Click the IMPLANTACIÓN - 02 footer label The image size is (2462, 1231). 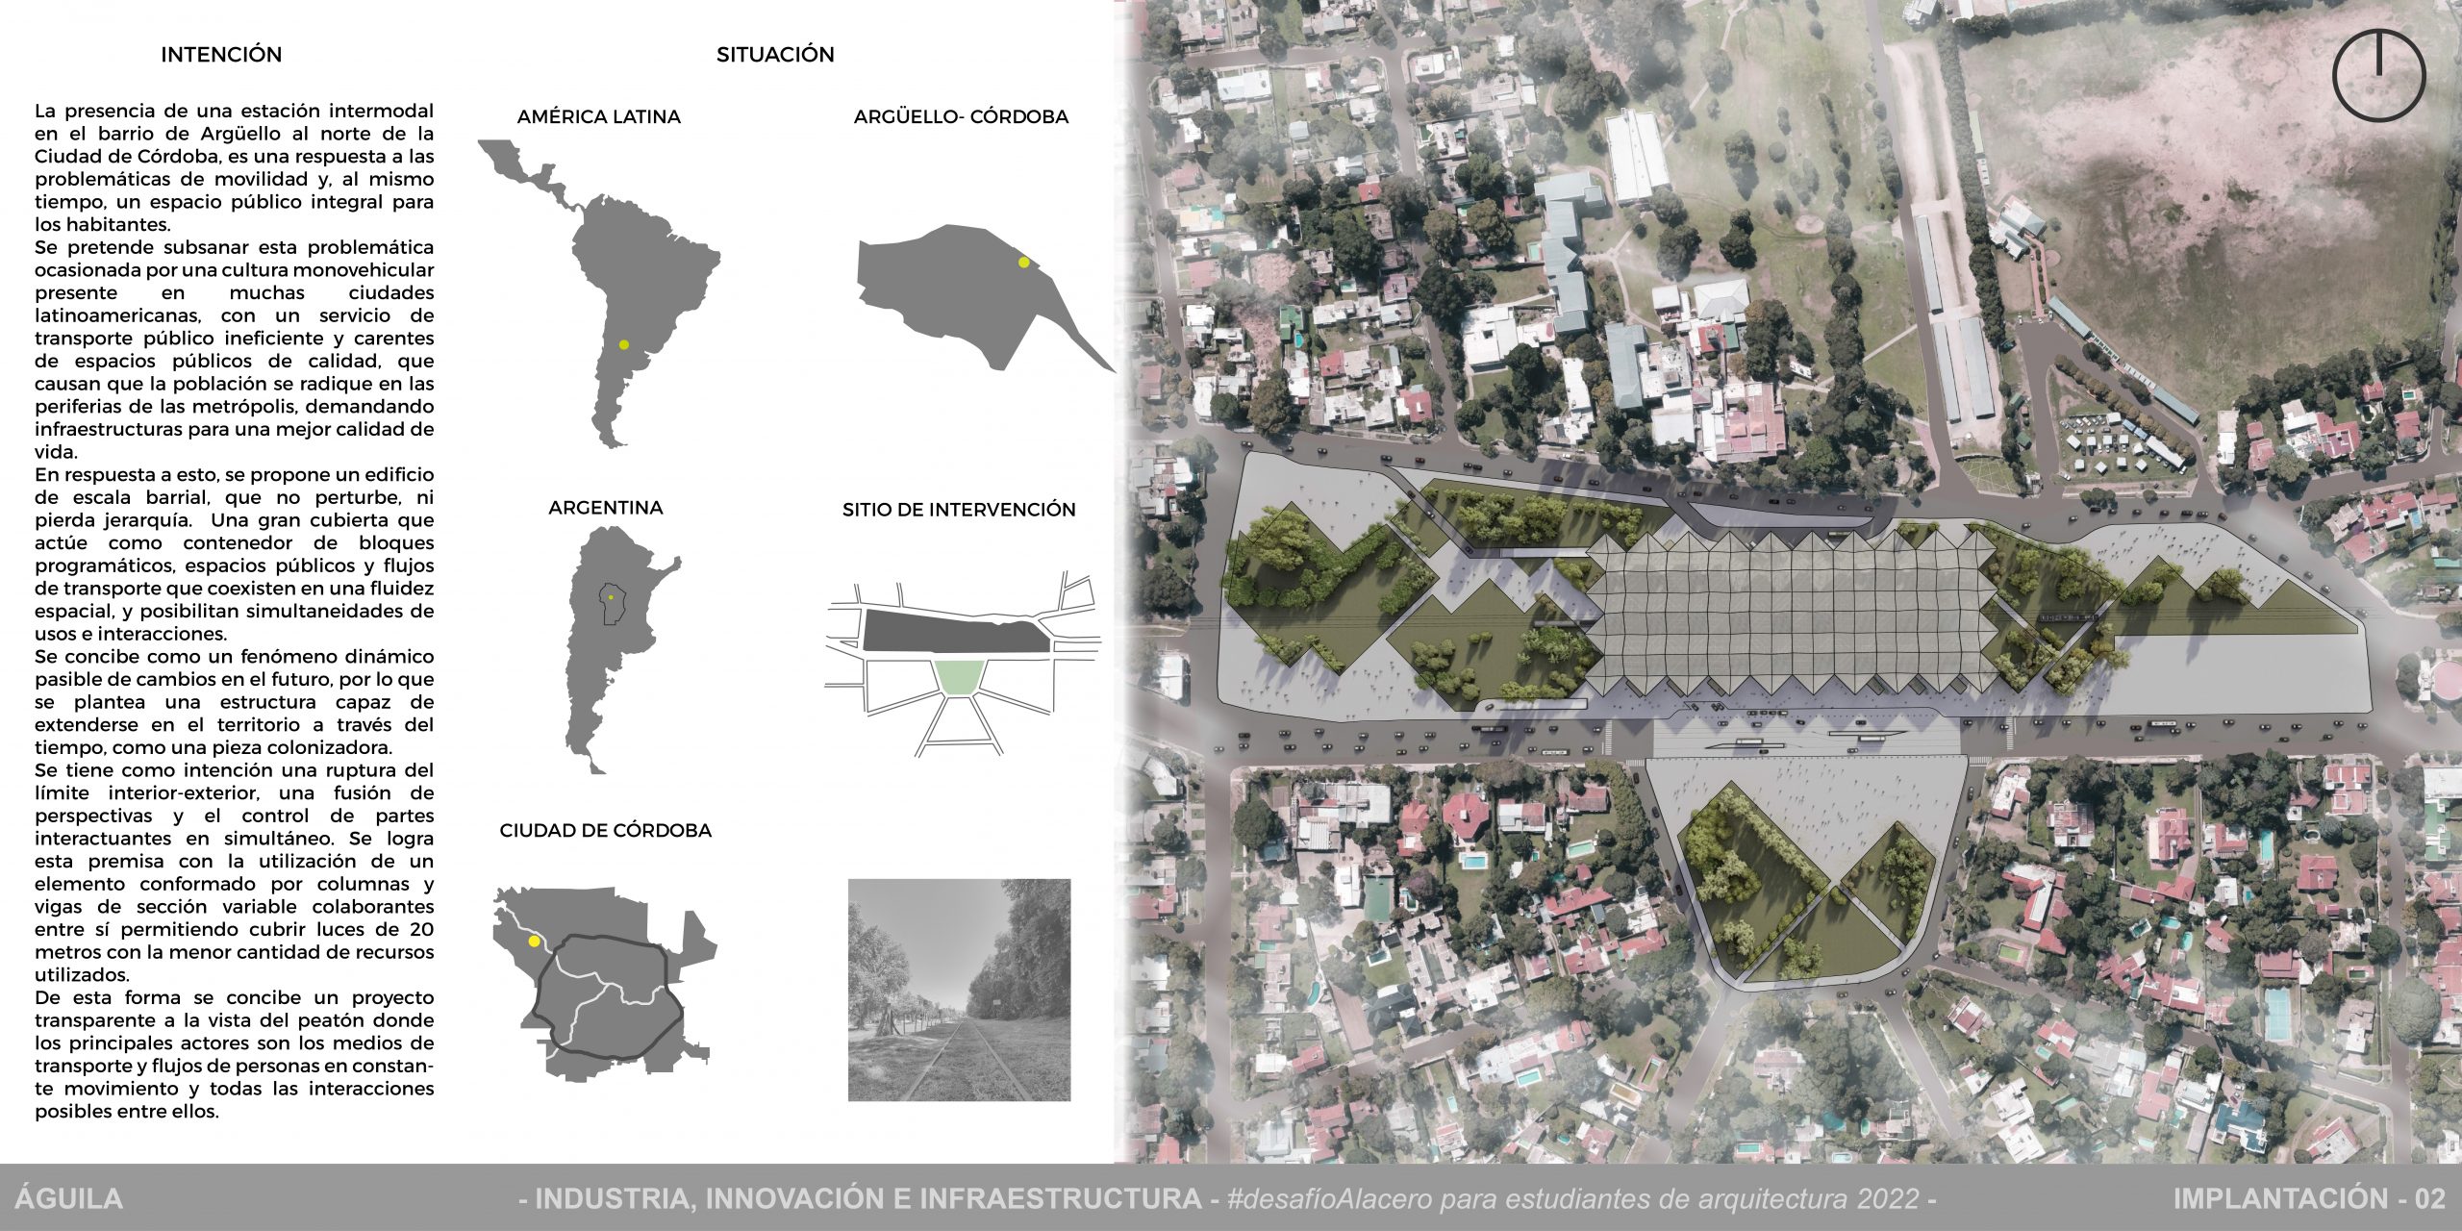(x=2308, y=1198)
